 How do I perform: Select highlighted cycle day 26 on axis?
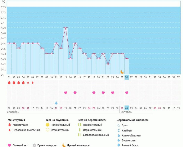127,77
